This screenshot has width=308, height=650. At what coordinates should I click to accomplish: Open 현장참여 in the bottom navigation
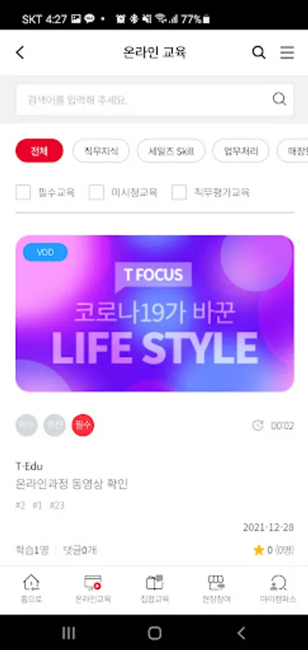[216, 589]
